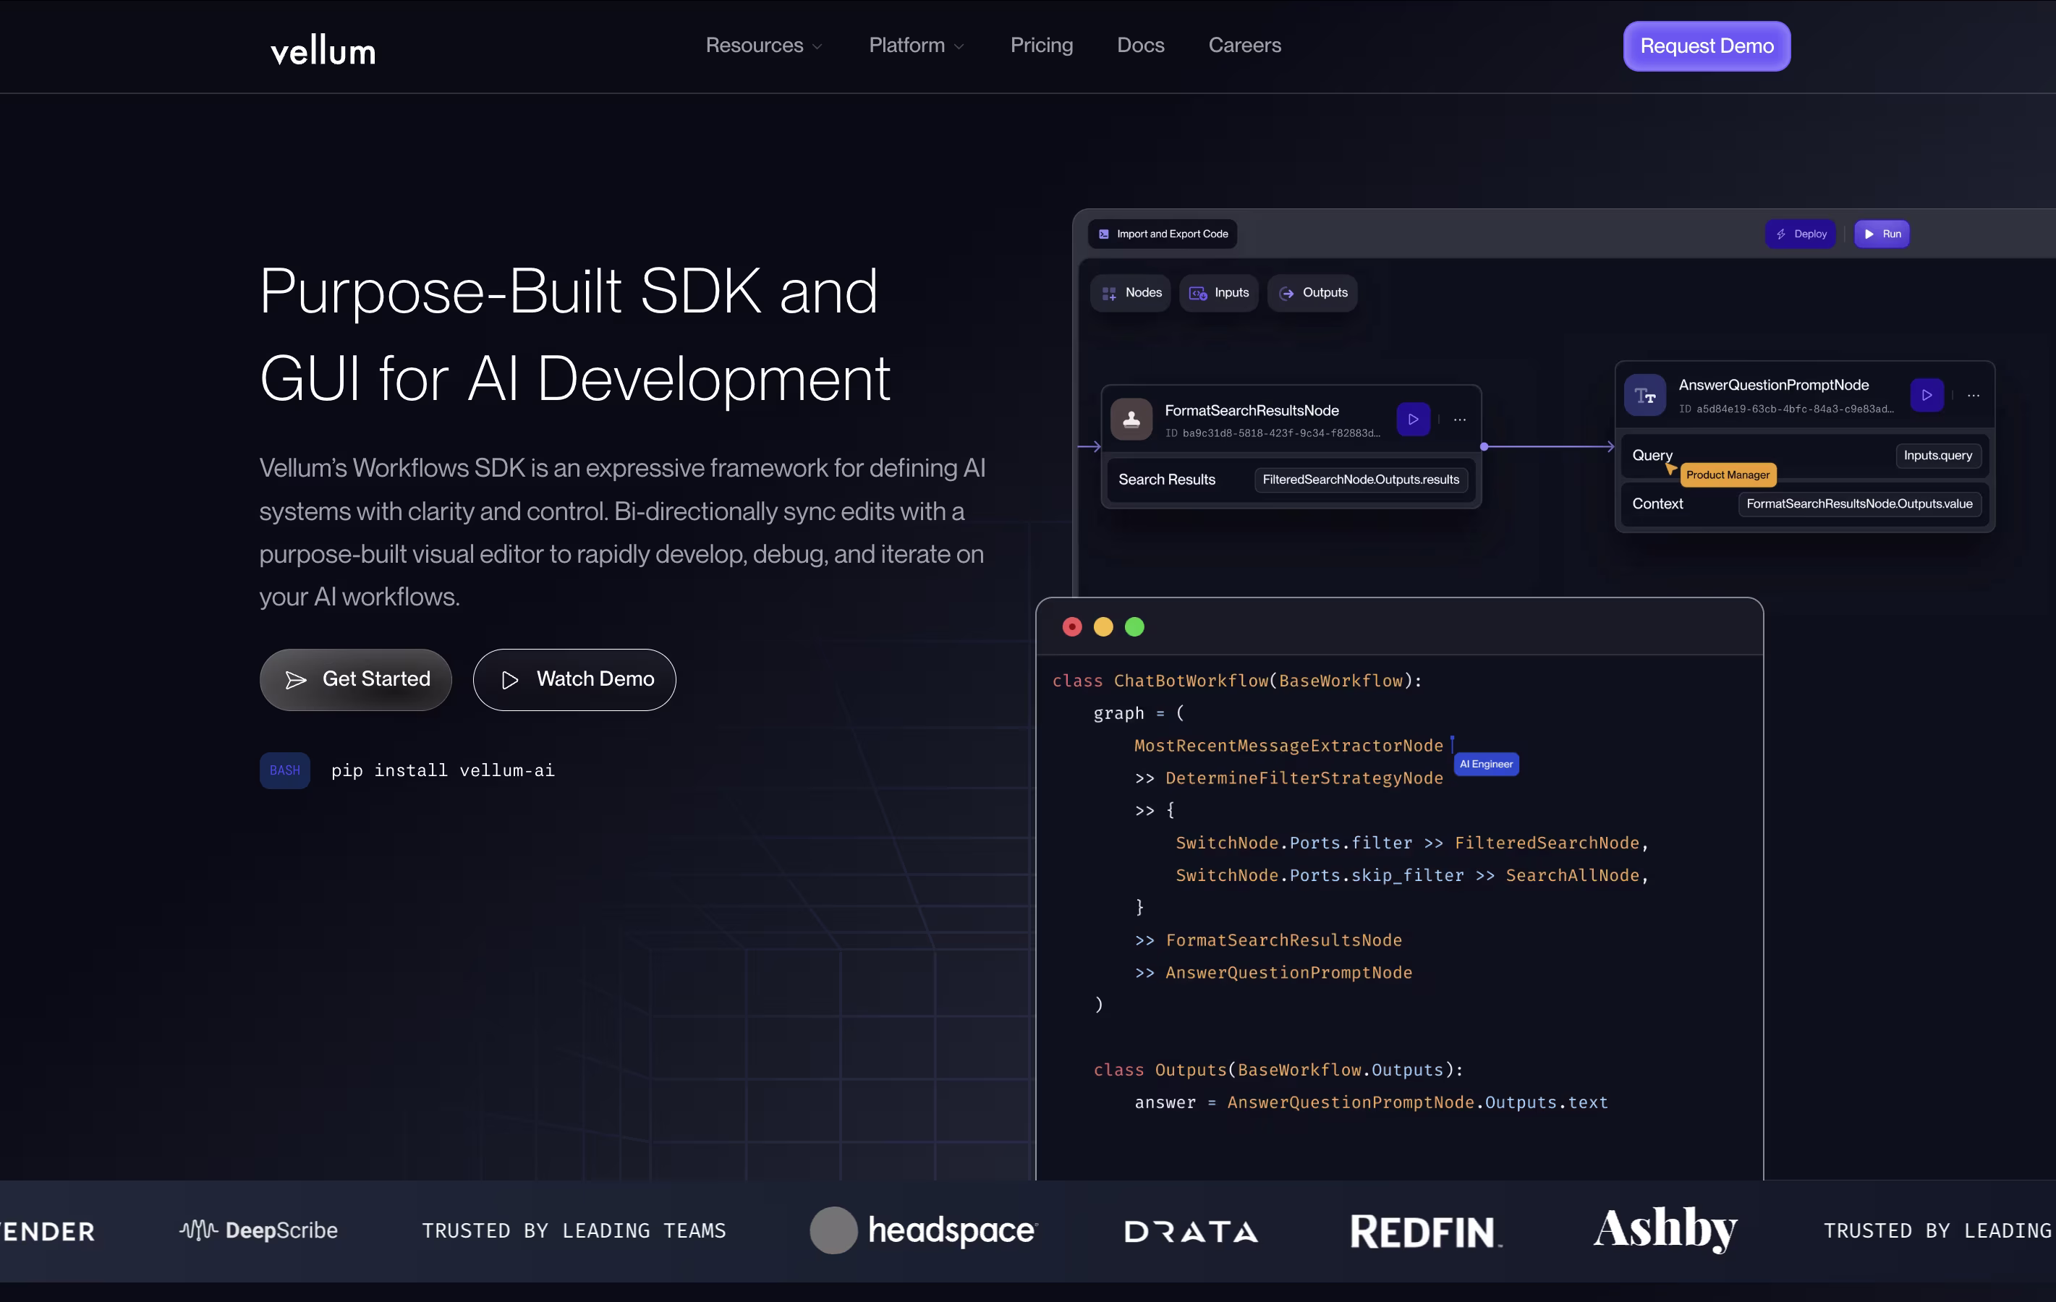Click Import and Export Code button
2056x1302 pixels.
(x=1162, y=234)
